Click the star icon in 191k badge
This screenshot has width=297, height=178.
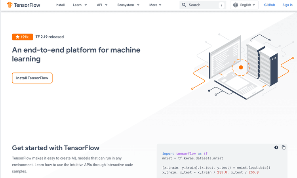pos(17,37)
